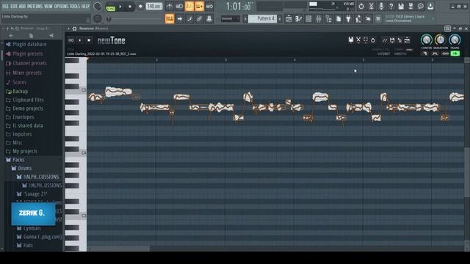Click the main transport record button
The width and height of the screenshot is (470, 264).
(x=140, y=7)
